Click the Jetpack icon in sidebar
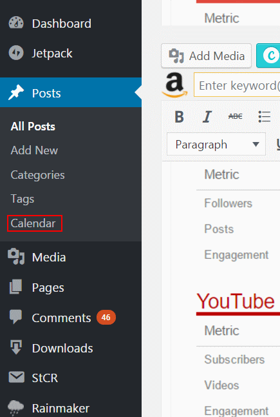Viewport: 280px width, 417px height. pos(16,53)
